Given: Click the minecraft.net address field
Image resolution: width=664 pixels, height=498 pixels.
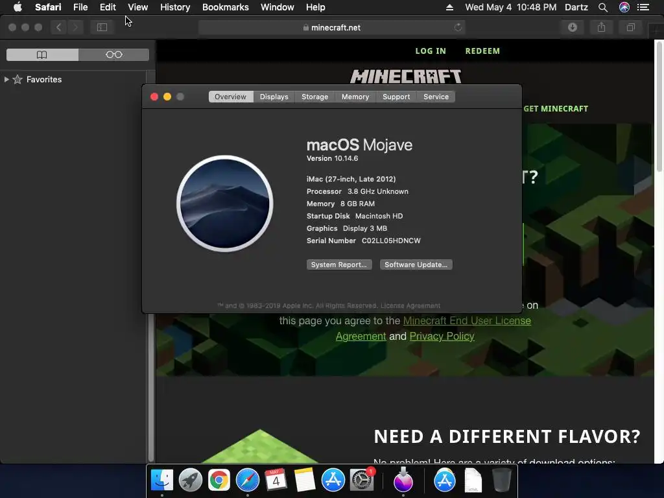Looking at the screenshot, I should tap(331, 27).
